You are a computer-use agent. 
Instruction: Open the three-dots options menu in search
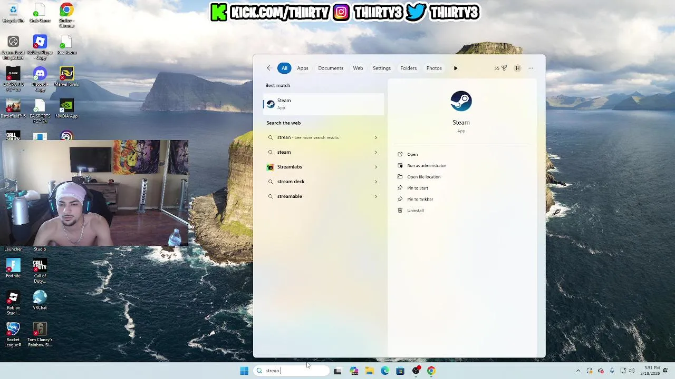click(531, 68)
